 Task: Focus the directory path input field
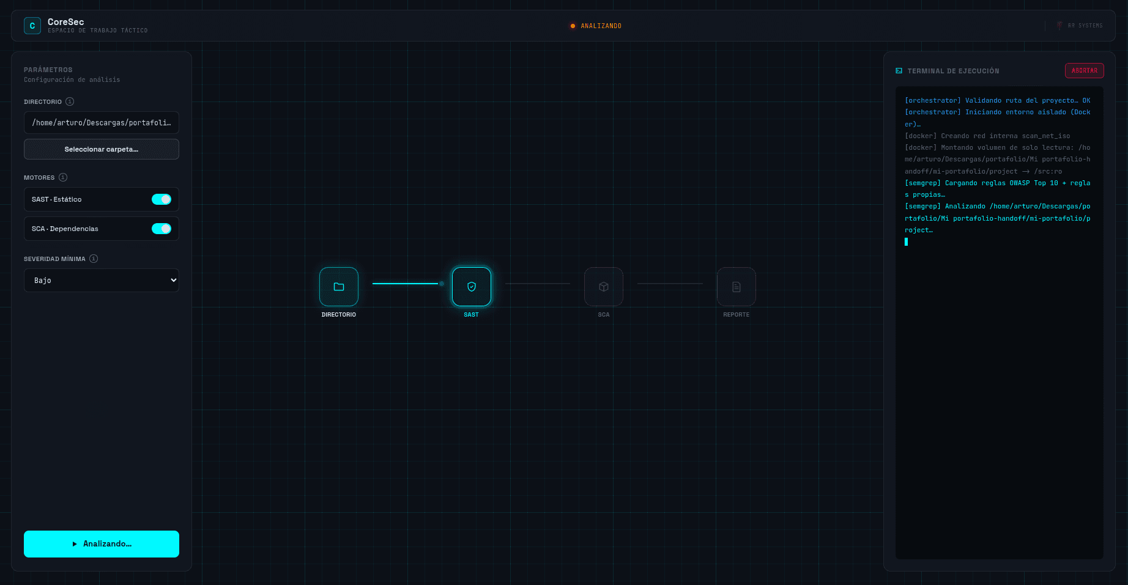pos(102,123)
